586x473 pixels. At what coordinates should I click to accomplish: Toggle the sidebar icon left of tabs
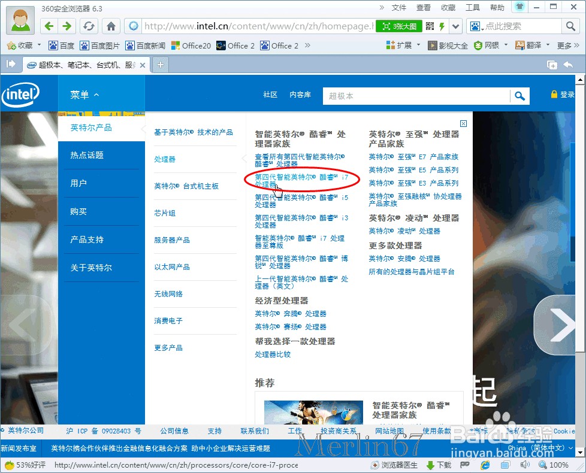click(11, 64)
